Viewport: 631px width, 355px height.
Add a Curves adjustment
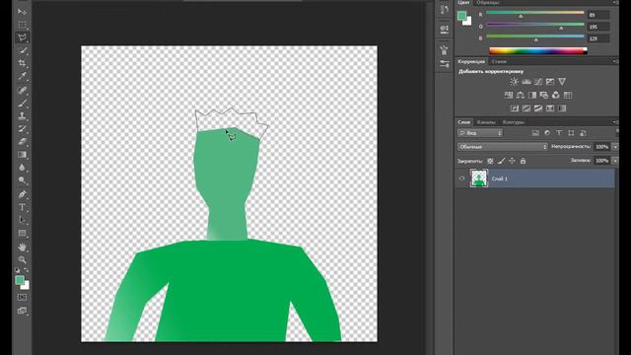[x=538, y=82]
